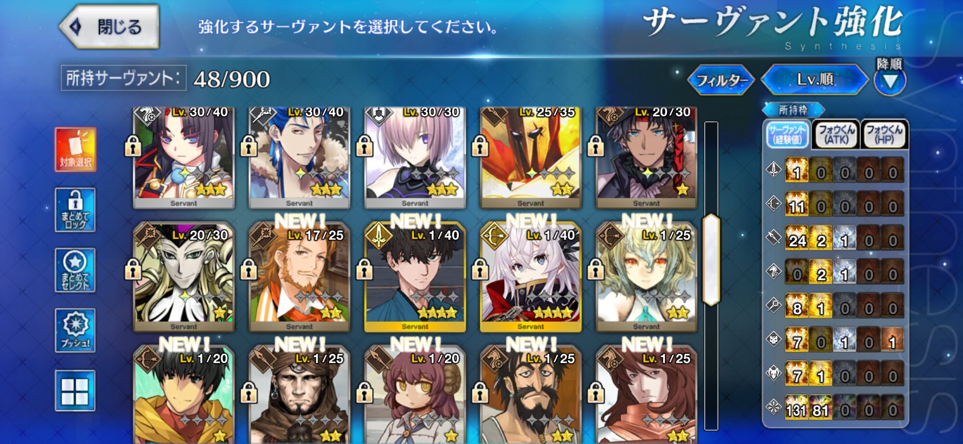Switch to フォウくん(HP) tab

pos(884,134)
